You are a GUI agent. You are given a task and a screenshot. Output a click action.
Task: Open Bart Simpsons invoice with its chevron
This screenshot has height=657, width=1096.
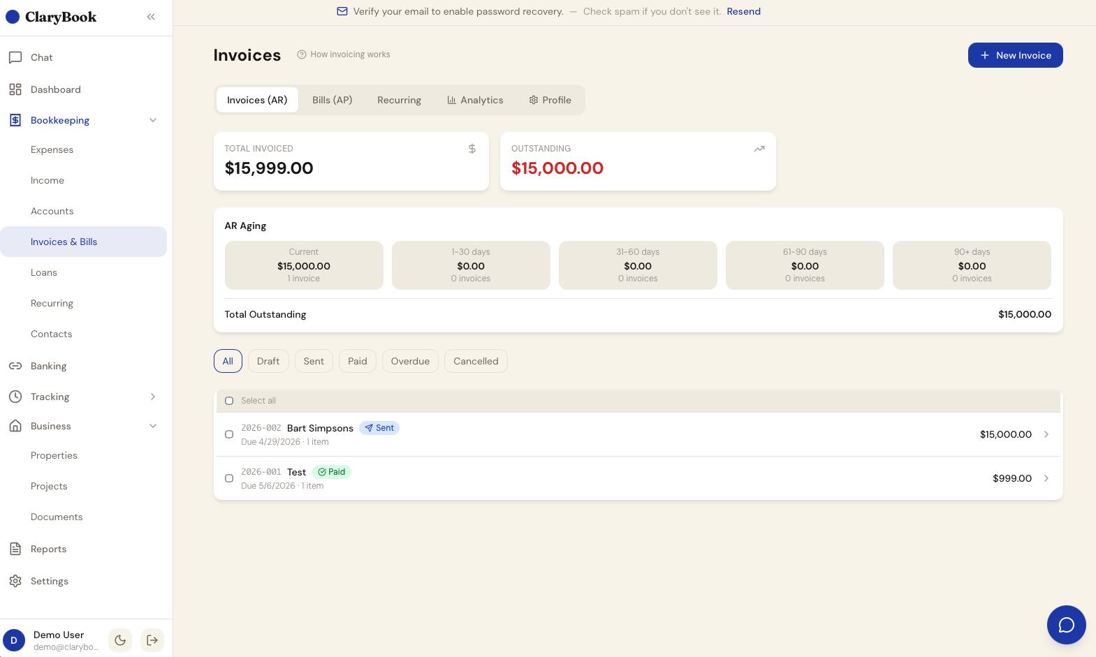1046,434
